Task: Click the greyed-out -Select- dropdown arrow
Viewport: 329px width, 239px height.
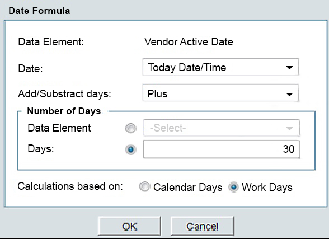Action: pos(289,128)
